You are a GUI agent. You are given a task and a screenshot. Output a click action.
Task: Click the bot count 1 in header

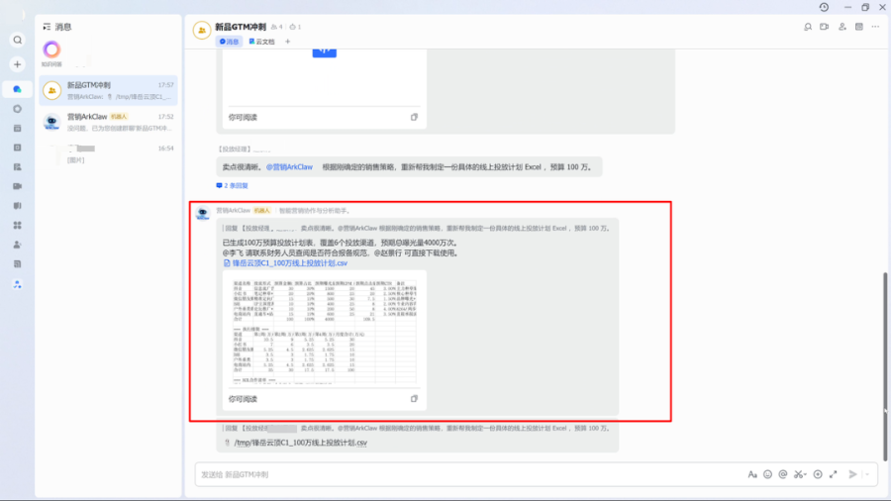[x=295, y=27]
